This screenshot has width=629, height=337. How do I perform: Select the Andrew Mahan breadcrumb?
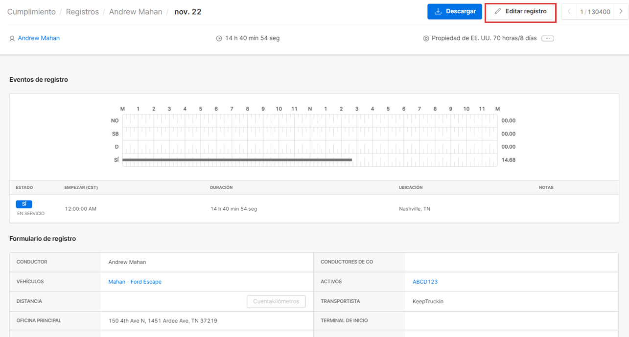tap(136, 12)
